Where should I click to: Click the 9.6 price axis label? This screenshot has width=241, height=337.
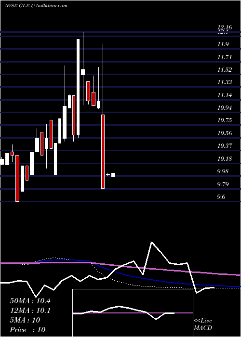(x=221, y=196)
